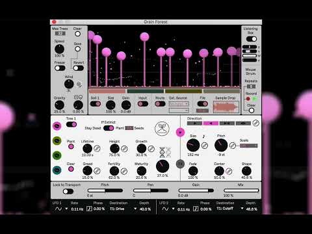Screen dimensions: 312x234
Task: Open the Scale dropdown
Action: 249,146
